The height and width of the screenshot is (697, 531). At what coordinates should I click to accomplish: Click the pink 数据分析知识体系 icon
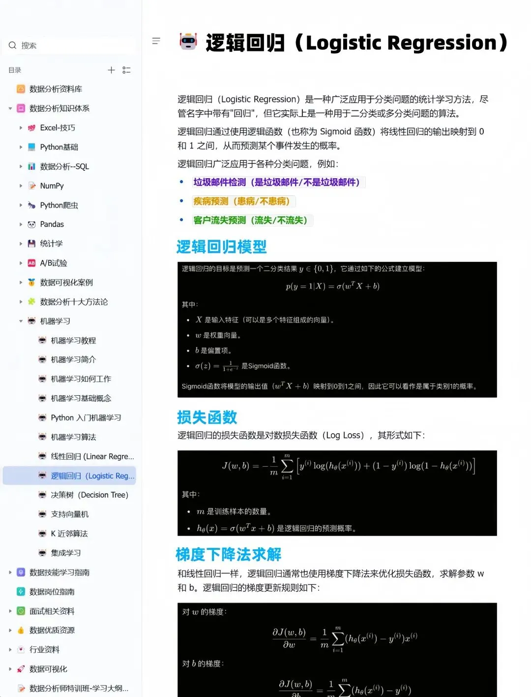coord(21,108)
